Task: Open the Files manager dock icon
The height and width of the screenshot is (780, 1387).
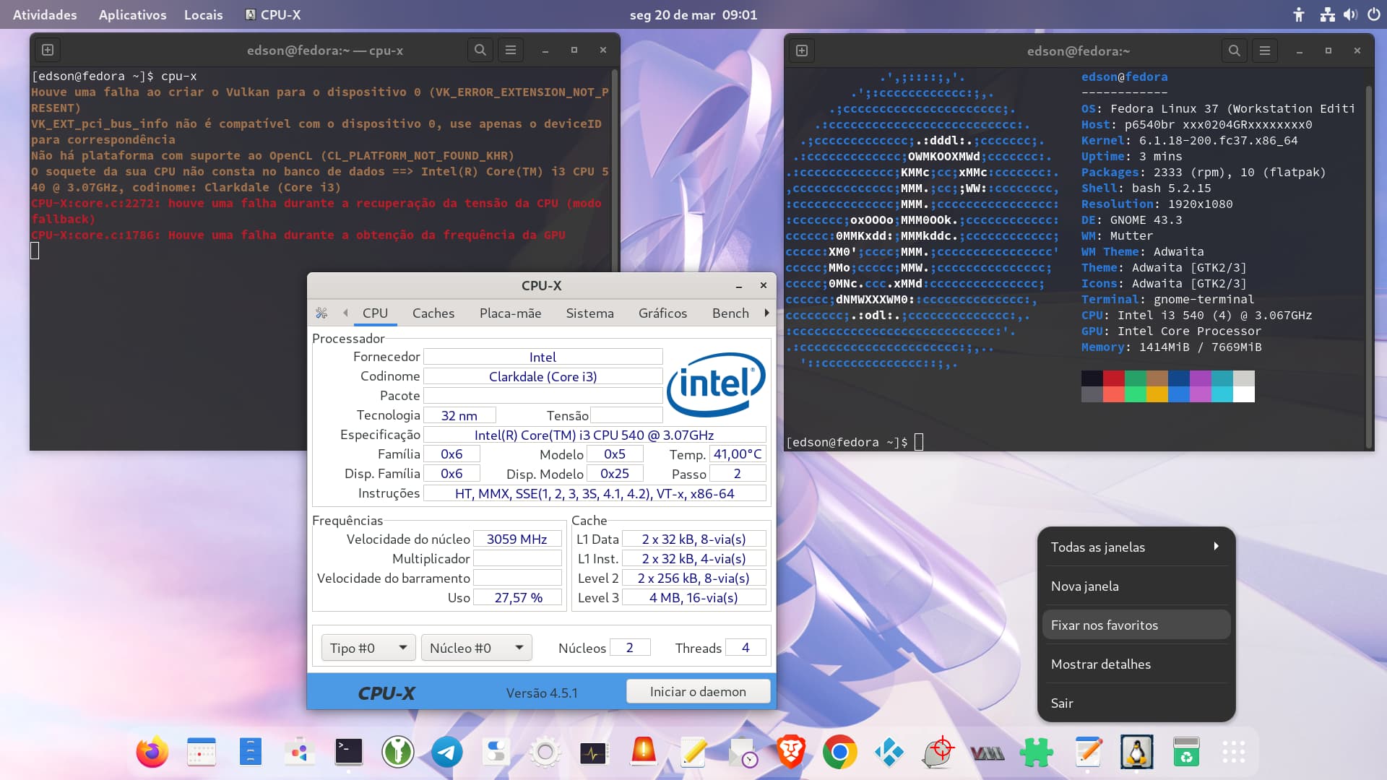Action: [x=250, y=753]
